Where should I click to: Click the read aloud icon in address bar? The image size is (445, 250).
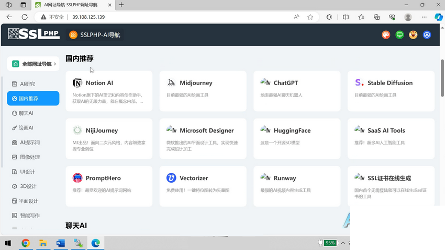point(296,17)
